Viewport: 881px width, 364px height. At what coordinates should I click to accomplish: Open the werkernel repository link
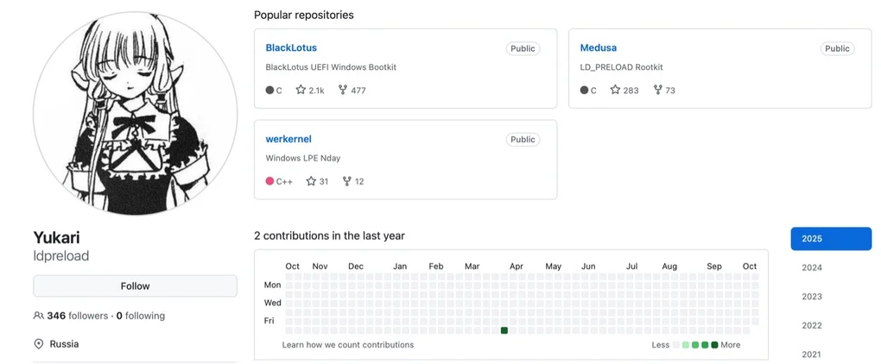(x=288, y=139)
